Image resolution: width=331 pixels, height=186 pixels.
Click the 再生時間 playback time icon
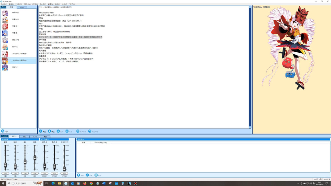point(90,131)
